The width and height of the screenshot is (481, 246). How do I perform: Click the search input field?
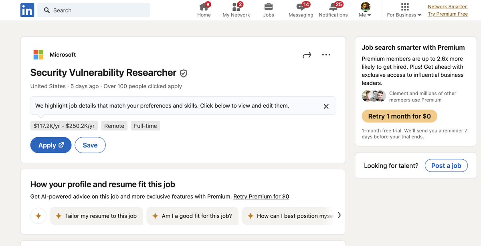(94, 10)
